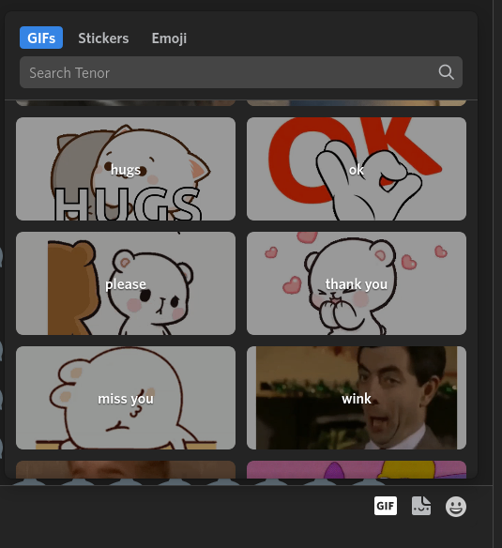Open the hugs GIF category

click(126, 169)
